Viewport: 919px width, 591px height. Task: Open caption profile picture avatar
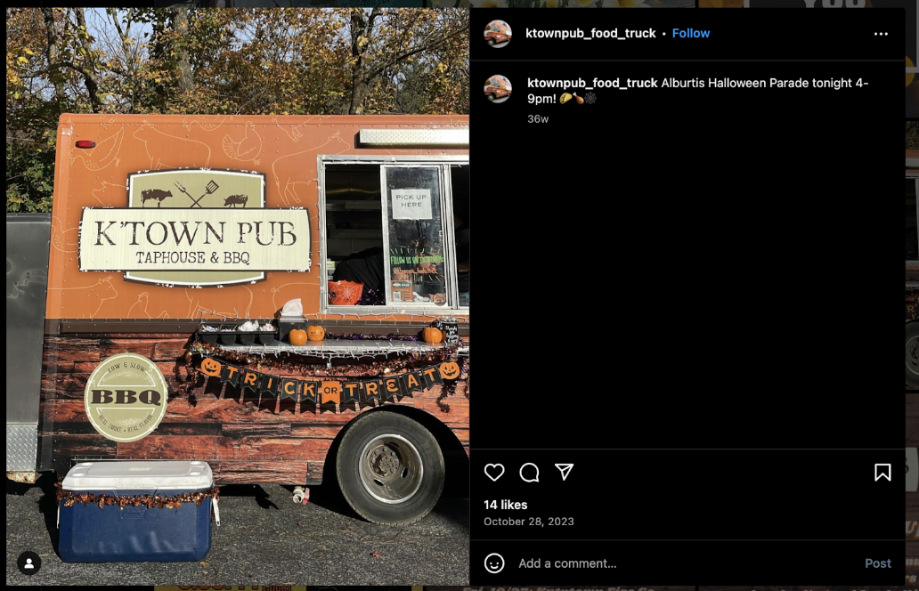(x=498, y=89)
